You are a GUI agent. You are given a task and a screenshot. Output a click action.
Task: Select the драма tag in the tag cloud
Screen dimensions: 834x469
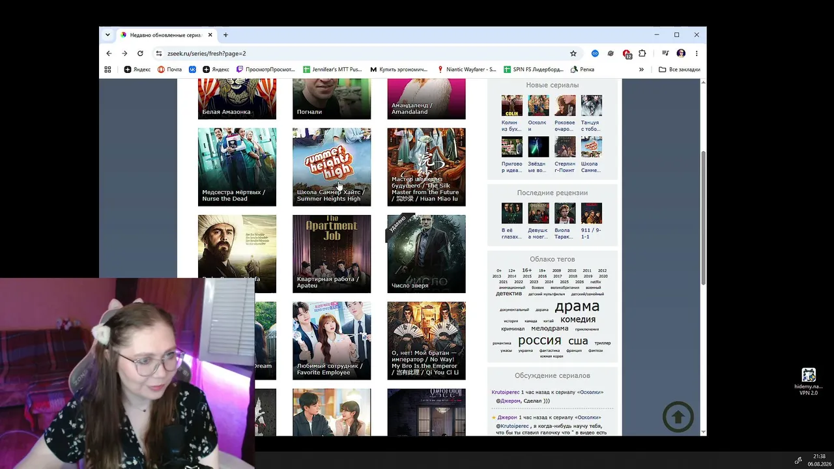pyautogui.click(x=577, y=306)
